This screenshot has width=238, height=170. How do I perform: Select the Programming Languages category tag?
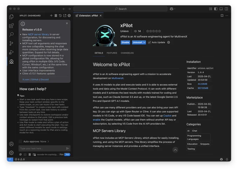coord(198,138)
